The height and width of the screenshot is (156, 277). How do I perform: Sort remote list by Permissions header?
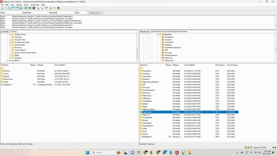pos(220,65)
